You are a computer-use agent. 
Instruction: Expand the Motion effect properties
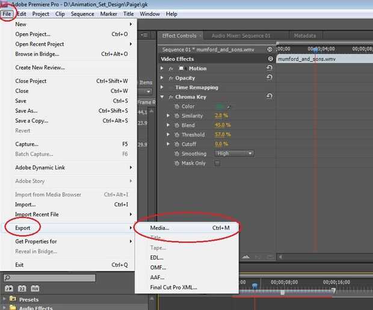(162, 69)
